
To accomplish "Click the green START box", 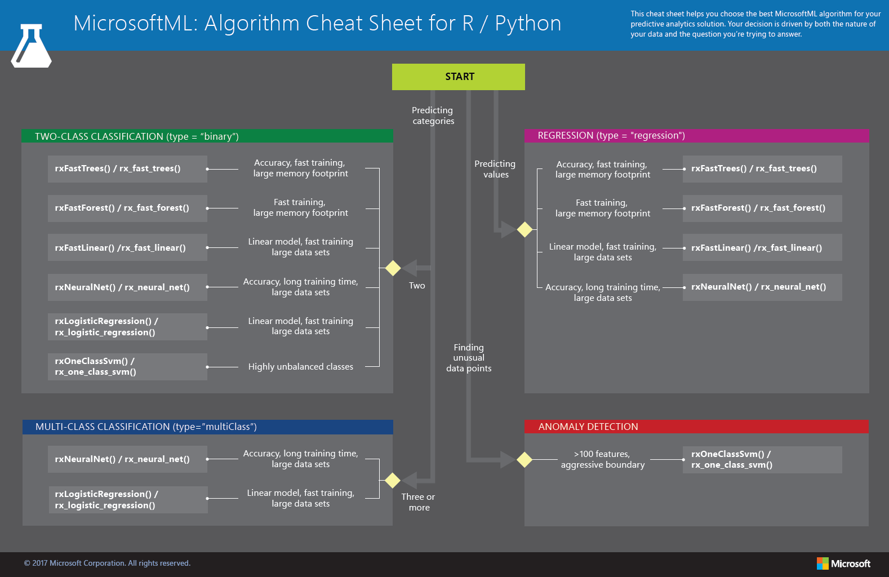I will (459, 77).
